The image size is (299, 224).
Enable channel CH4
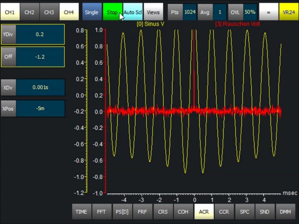tap(69, 11)
